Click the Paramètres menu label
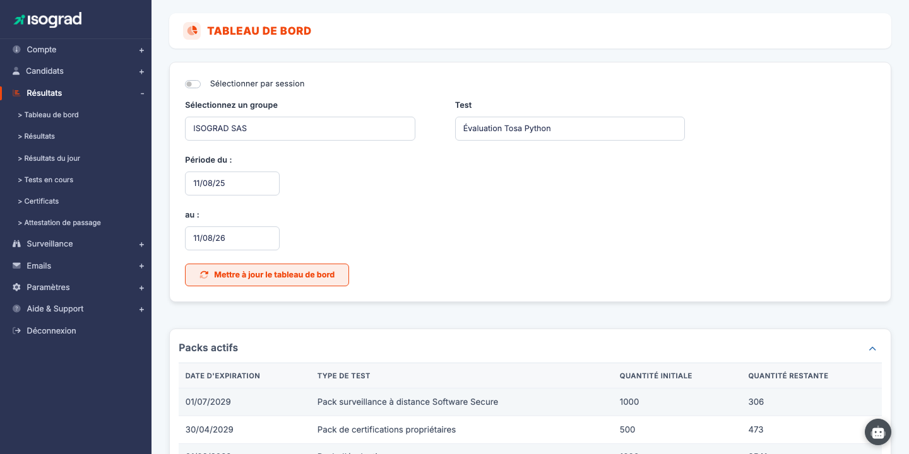Image resolution: width=909 pixels, height=454 pixels. (x=48, y=288)
